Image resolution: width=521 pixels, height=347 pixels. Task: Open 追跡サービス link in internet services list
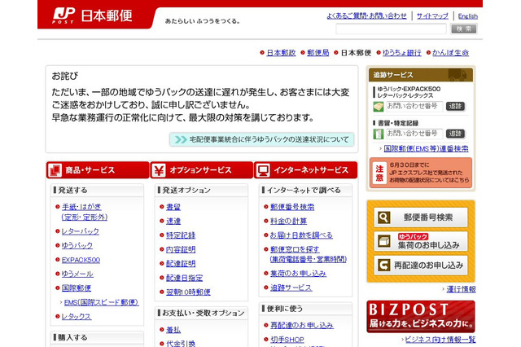pyautogui.click(x=291, y=288)
